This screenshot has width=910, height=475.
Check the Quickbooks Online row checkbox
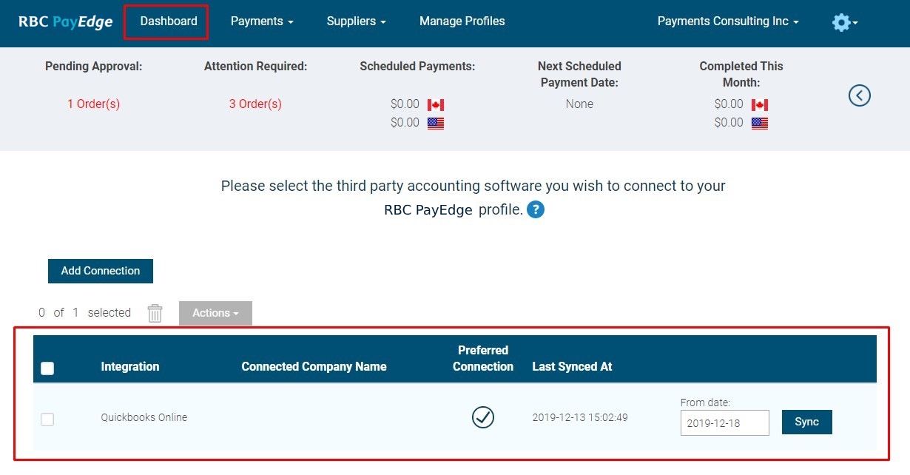point(47,419)
